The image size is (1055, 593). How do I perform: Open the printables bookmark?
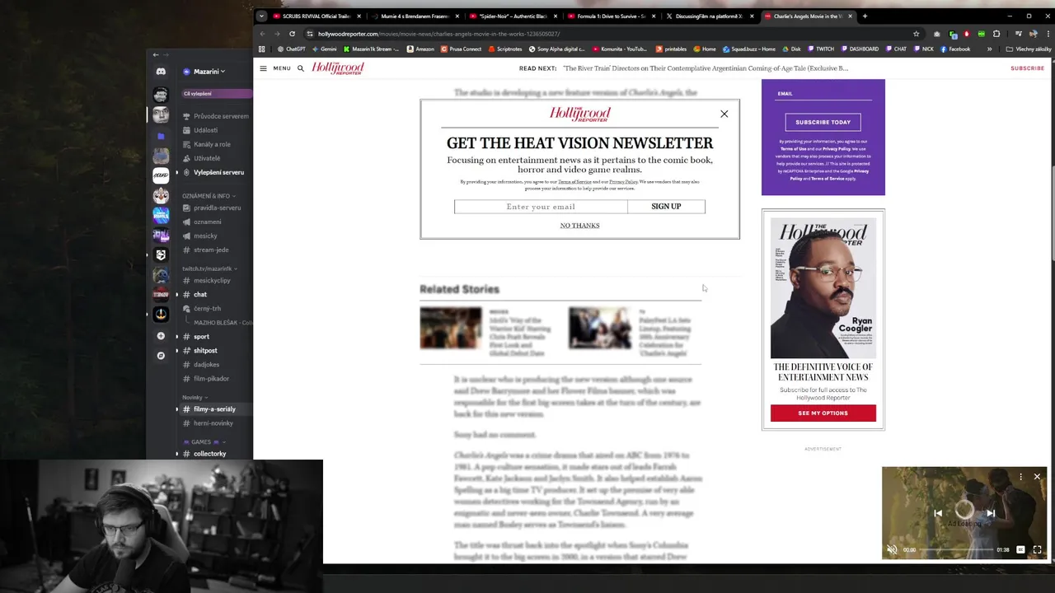tap(671, 49)
